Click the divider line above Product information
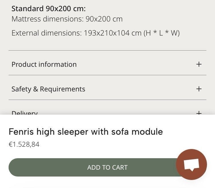The width and height of the screenshot is (215, 188). click(107, 50)
